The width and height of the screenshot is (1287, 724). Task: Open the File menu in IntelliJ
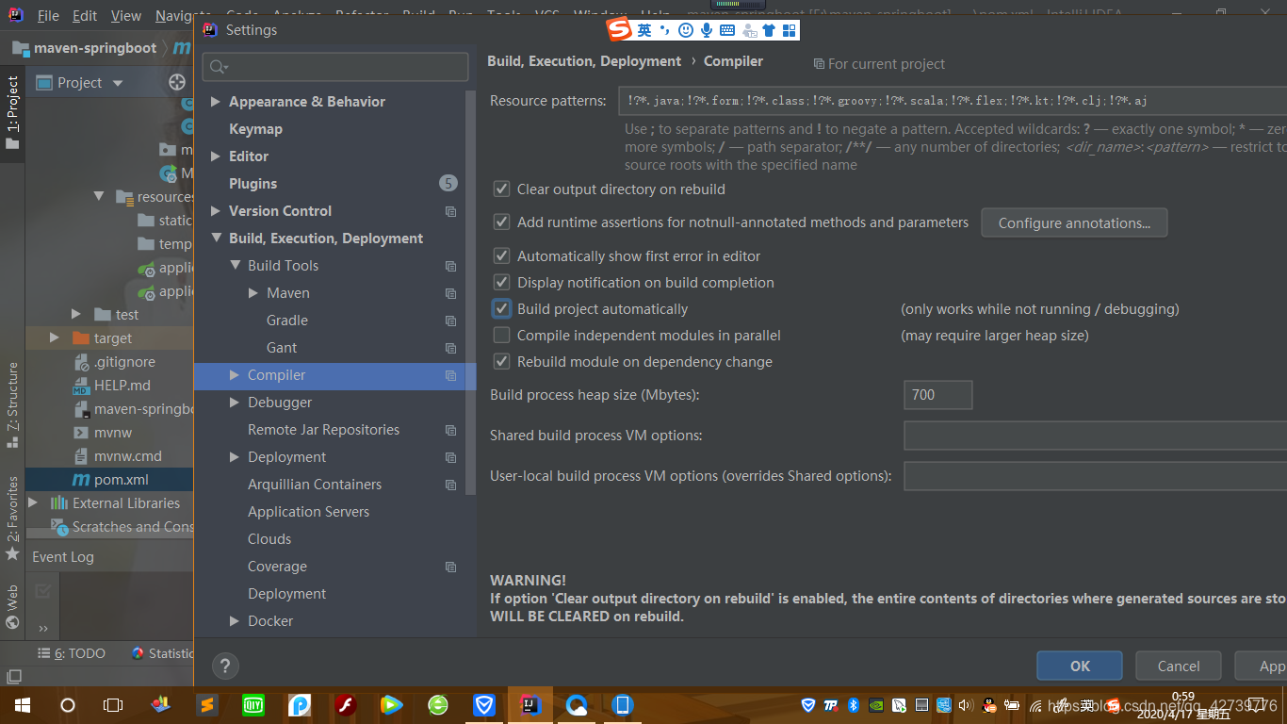coord(47,16)
